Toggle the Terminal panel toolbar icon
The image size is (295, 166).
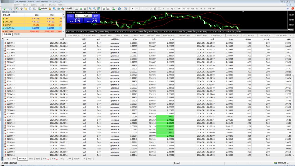[30, 9]
